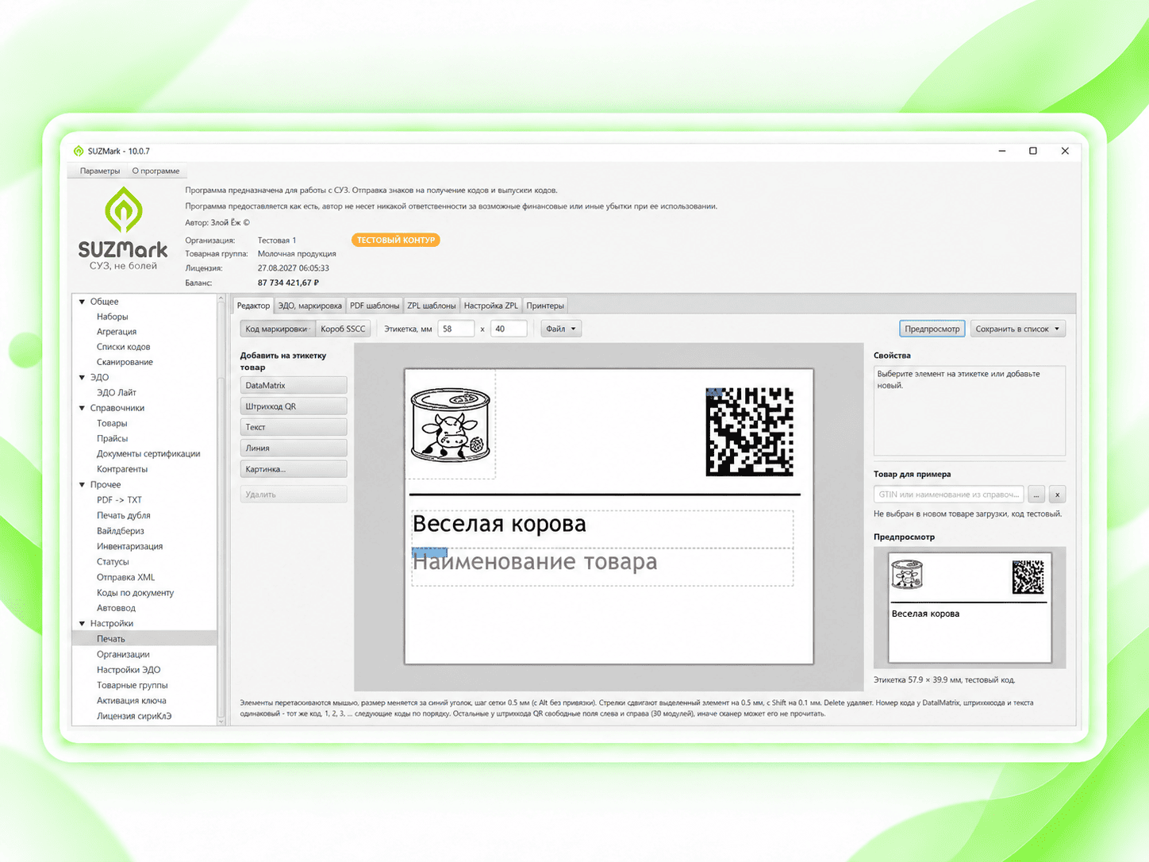This screenshot has height=862, width=1149.
Task: Click the GTIN or product name field
Action: pyautogui.click(x=948, y=494)
